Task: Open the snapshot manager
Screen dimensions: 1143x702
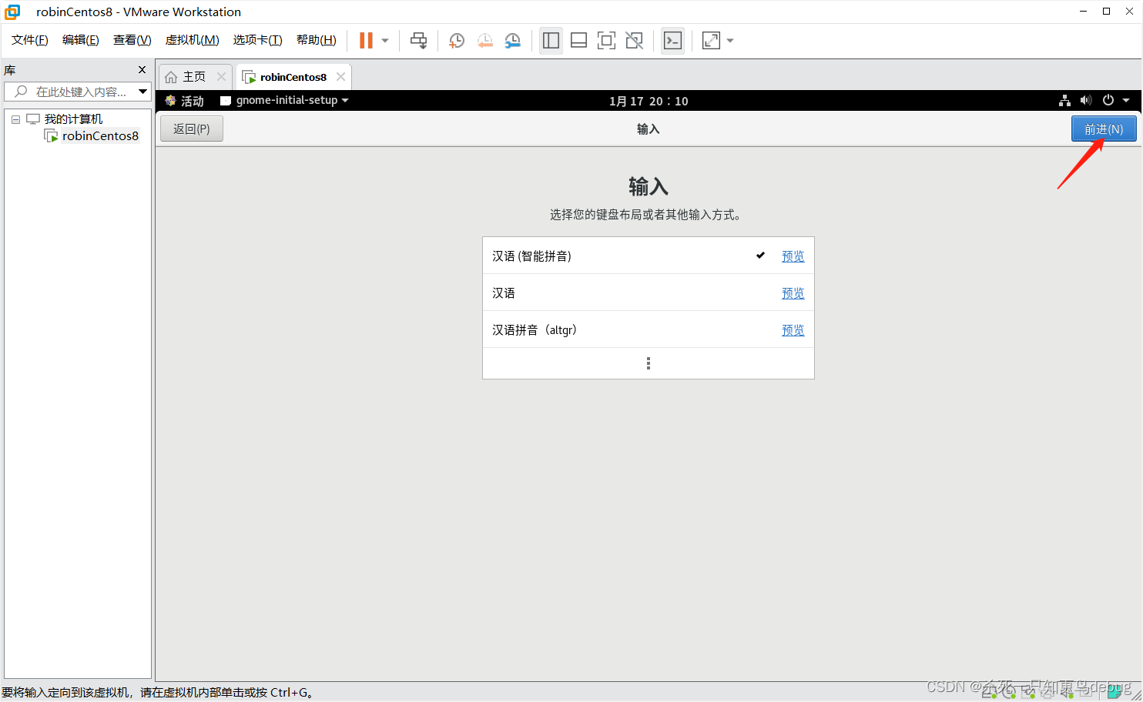Action: (512, 41)
